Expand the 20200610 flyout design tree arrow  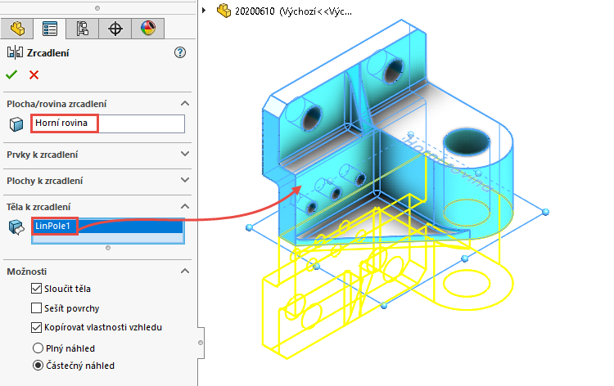tap(204, 11)
